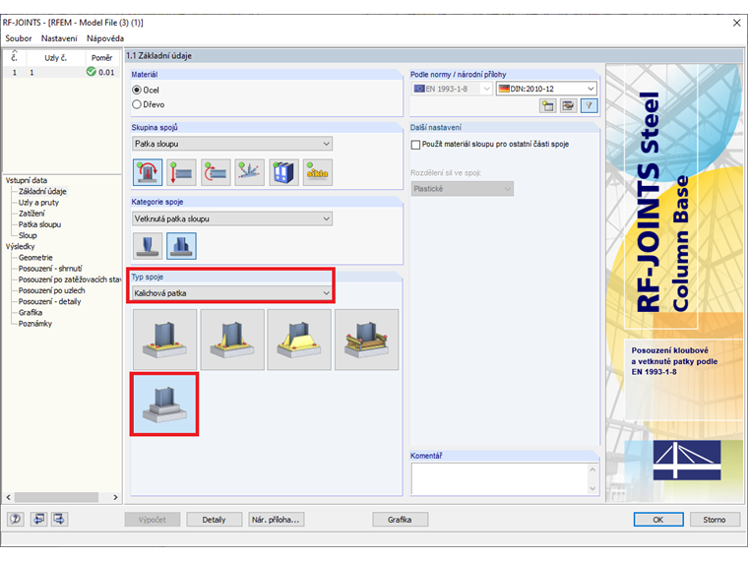Open Posouzení po zatěžovacích stavech item

[70, 280]
